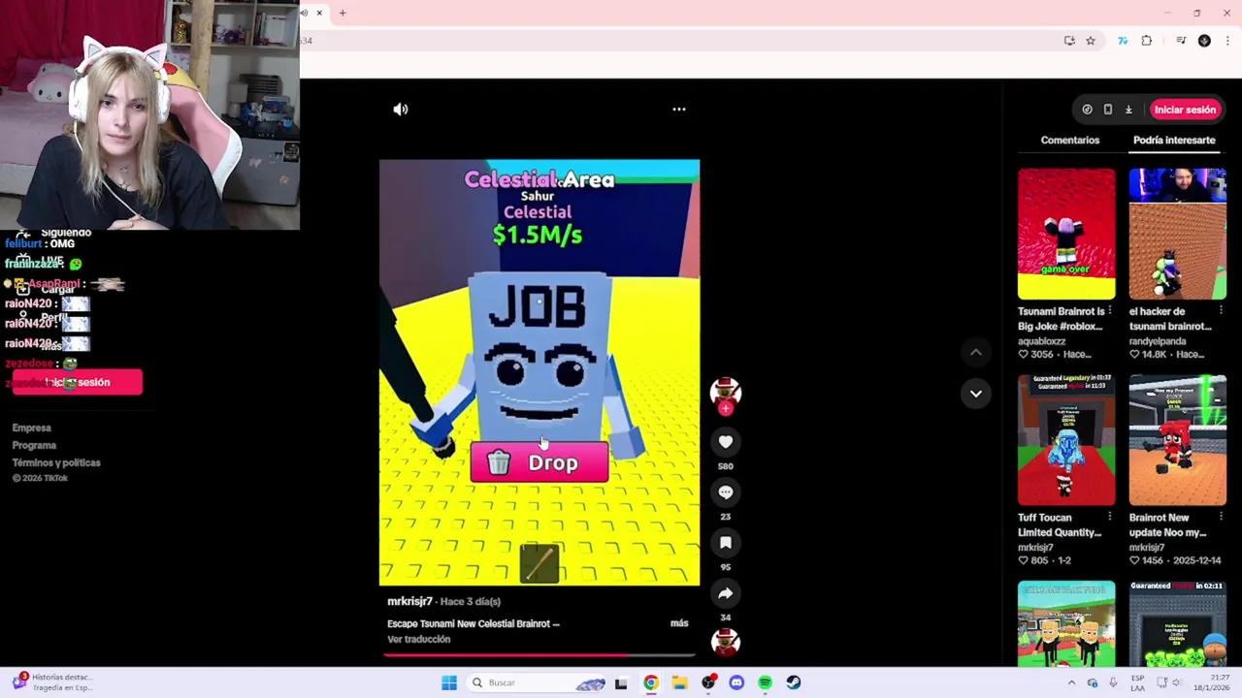The width and height of the screenshot is (1242, 698).
Task: Click the download desktop app icon
Action: click(1128, 110)
